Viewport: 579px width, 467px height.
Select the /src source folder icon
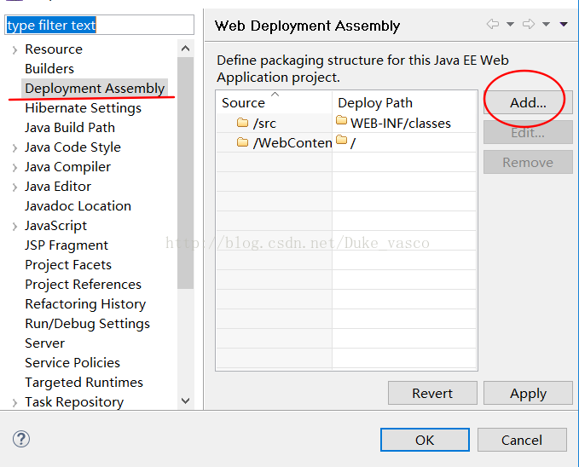click(x=242, y=122)
